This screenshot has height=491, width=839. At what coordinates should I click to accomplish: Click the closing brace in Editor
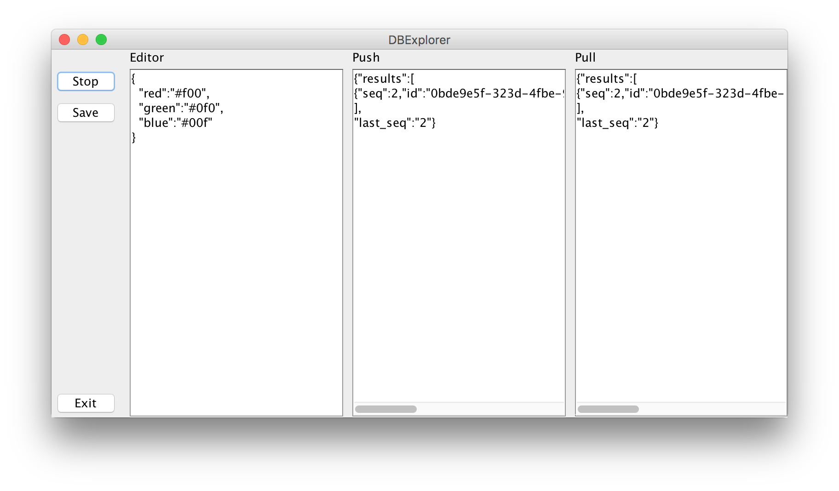pyautogui.click(x=134, y=137)
